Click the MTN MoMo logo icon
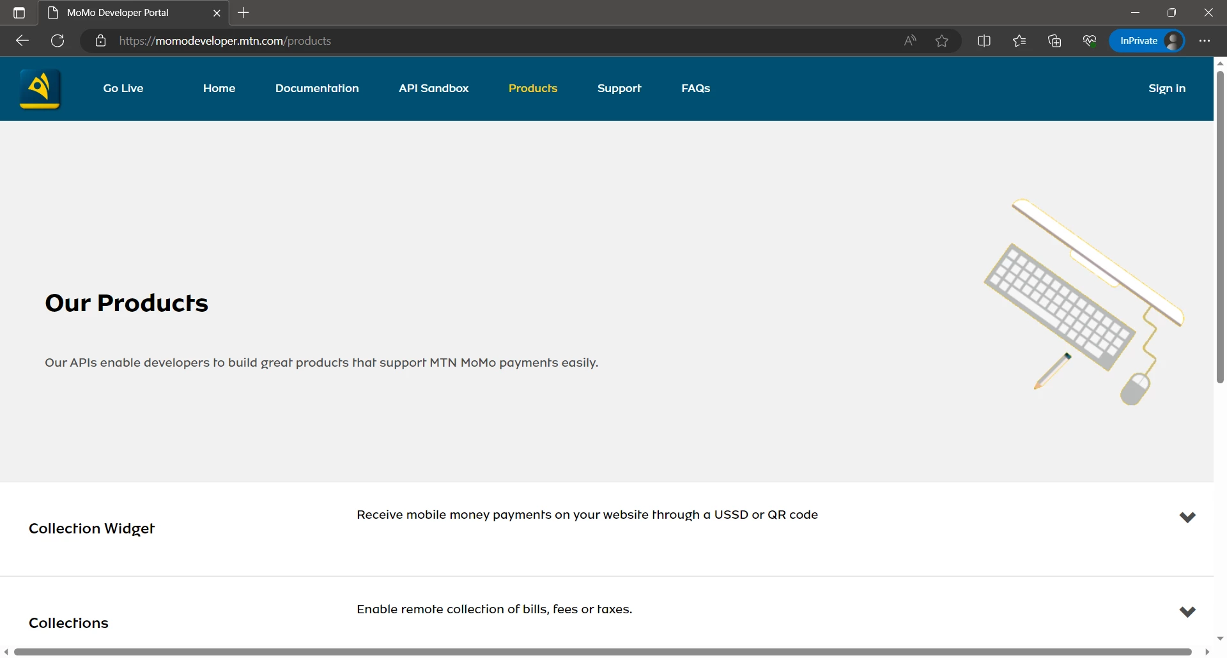 (x=40, y=89)
